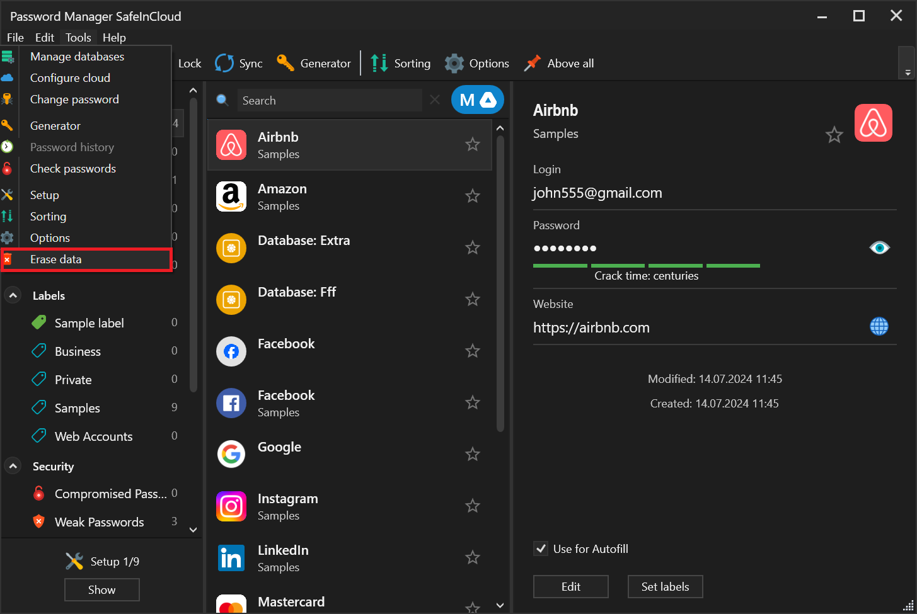Open the Edit menu
917x614 pixels.
(45, 37)
